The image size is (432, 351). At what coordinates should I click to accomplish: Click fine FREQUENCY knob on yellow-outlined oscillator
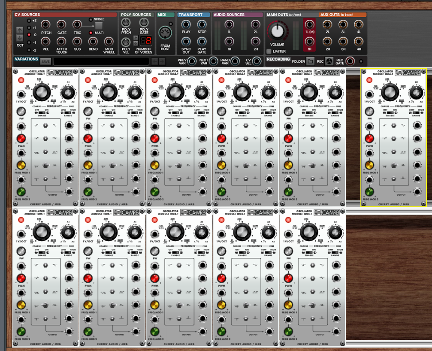[416, 93]
